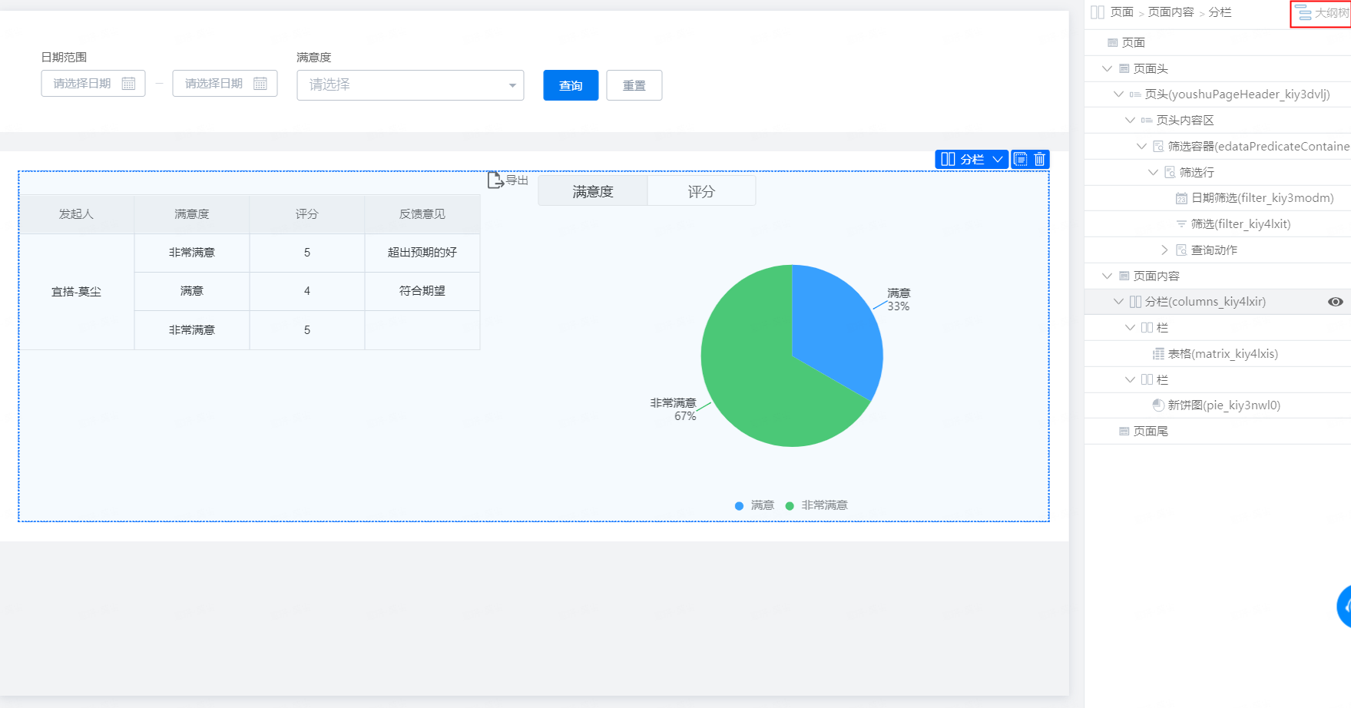Toggle the 非常满意 legend item on the chart
The width and height of the screenshot is (1351, 708).
click(816, 505)
